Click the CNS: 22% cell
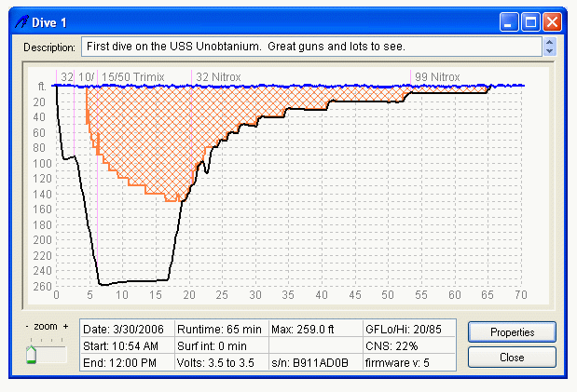This screenshot has width=577, height=392. tap(409, 345)
